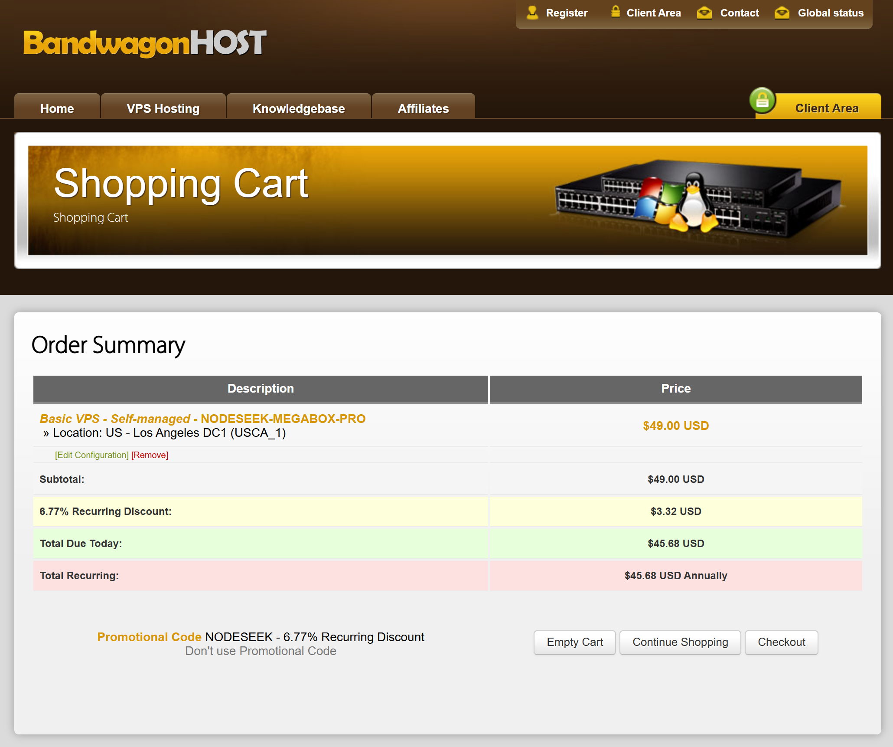Open the Affiliates tab
The image size is (893, 747).
(424, 107)
